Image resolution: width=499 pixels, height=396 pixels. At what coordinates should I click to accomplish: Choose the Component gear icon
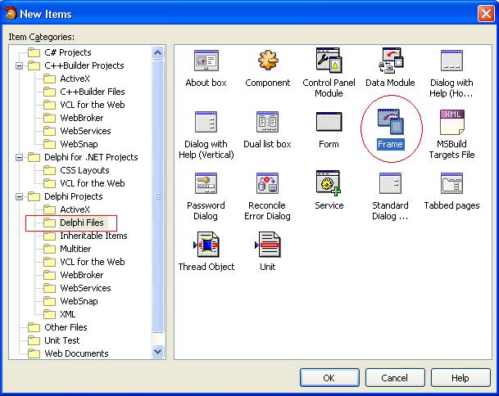[267, 62]
